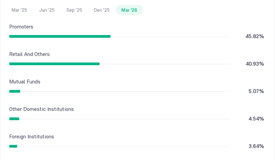This screenshot has height=160, width=275.
Task: Click the 3.64% Foreign Institutions value
Action: click(256, 146)
